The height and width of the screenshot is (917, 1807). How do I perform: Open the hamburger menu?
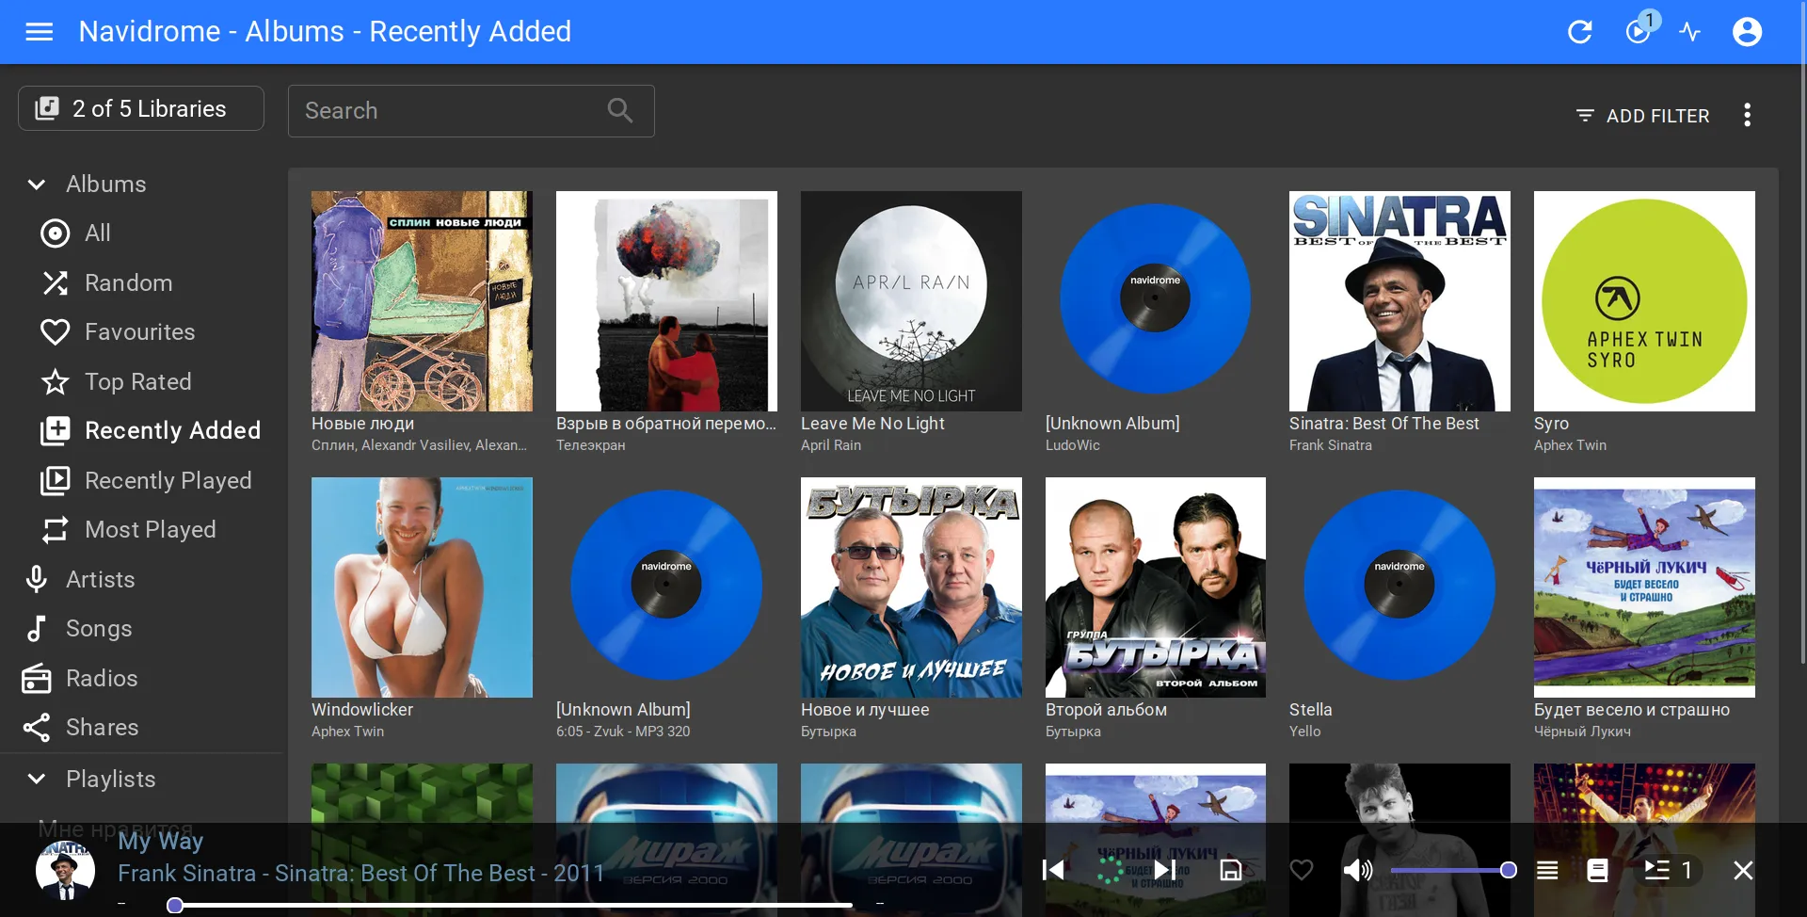coord(39,32)
